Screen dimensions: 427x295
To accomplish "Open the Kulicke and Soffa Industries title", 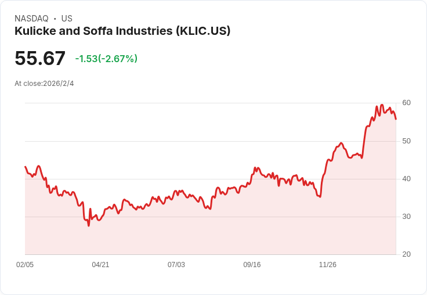I will 122,31.
